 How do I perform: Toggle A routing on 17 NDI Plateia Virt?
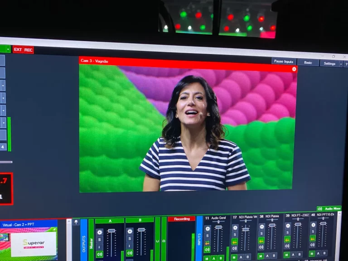point(241,257)
